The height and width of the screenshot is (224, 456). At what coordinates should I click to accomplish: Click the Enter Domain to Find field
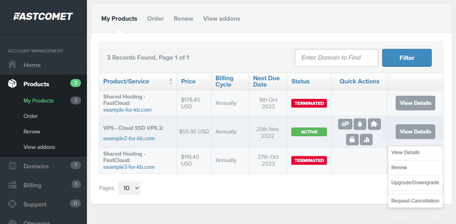337,58
